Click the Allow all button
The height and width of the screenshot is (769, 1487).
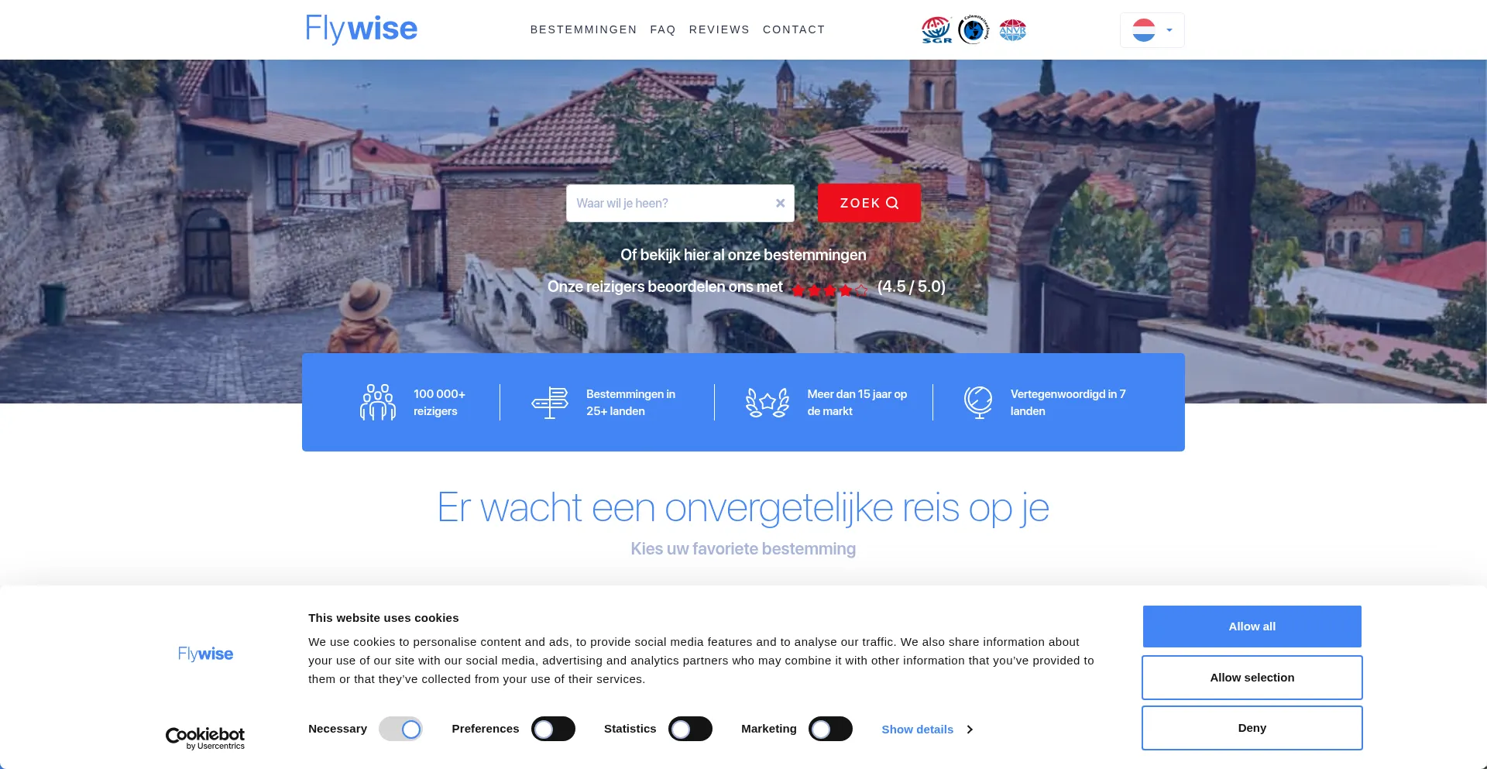point(1251,626)
